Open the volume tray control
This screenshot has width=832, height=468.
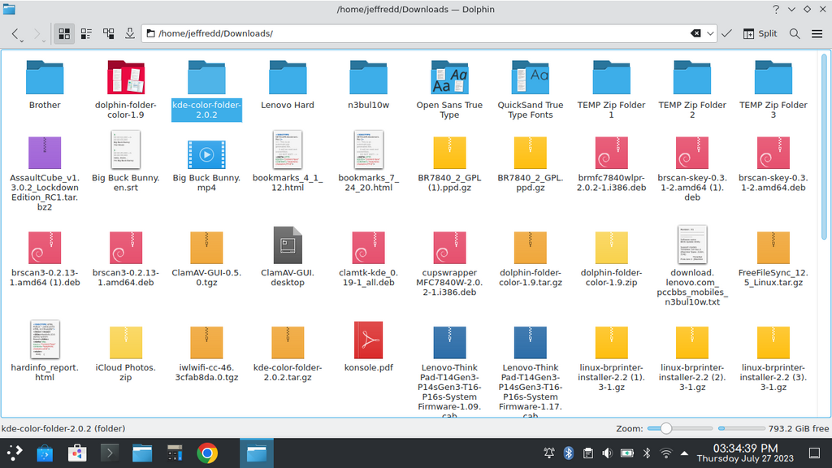(608, 453)
